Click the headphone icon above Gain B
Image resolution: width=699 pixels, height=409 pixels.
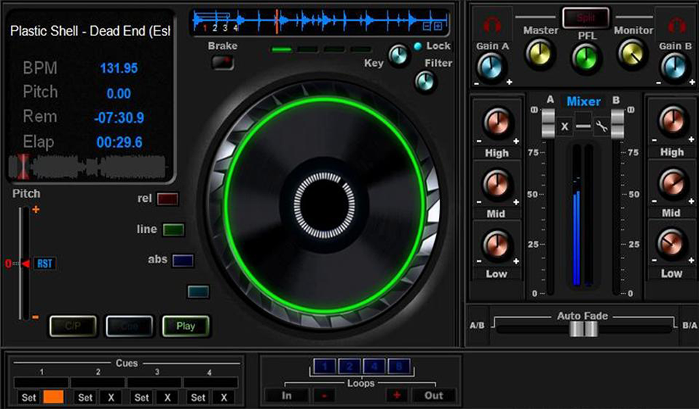tap(676, 24)
